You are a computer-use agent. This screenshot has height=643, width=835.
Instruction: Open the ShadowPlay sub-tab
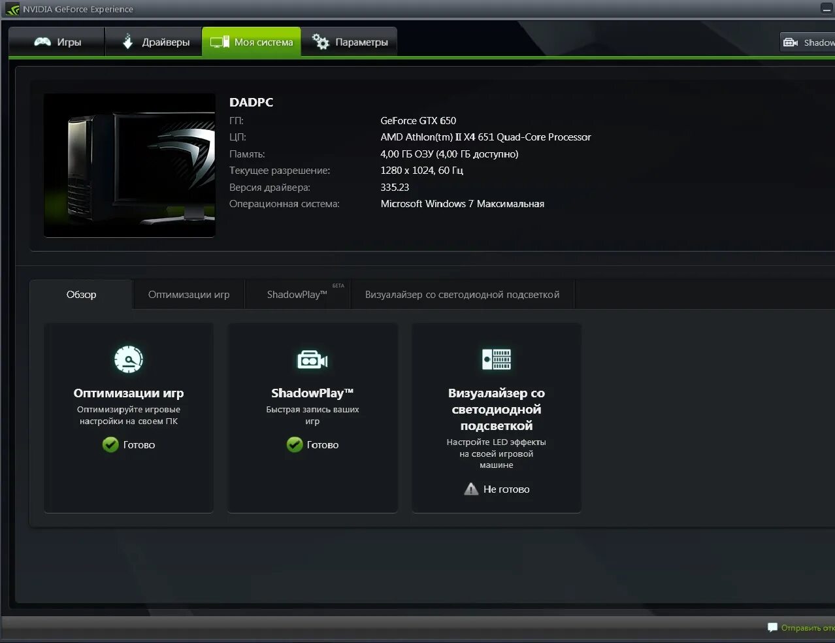coord(297,295)
